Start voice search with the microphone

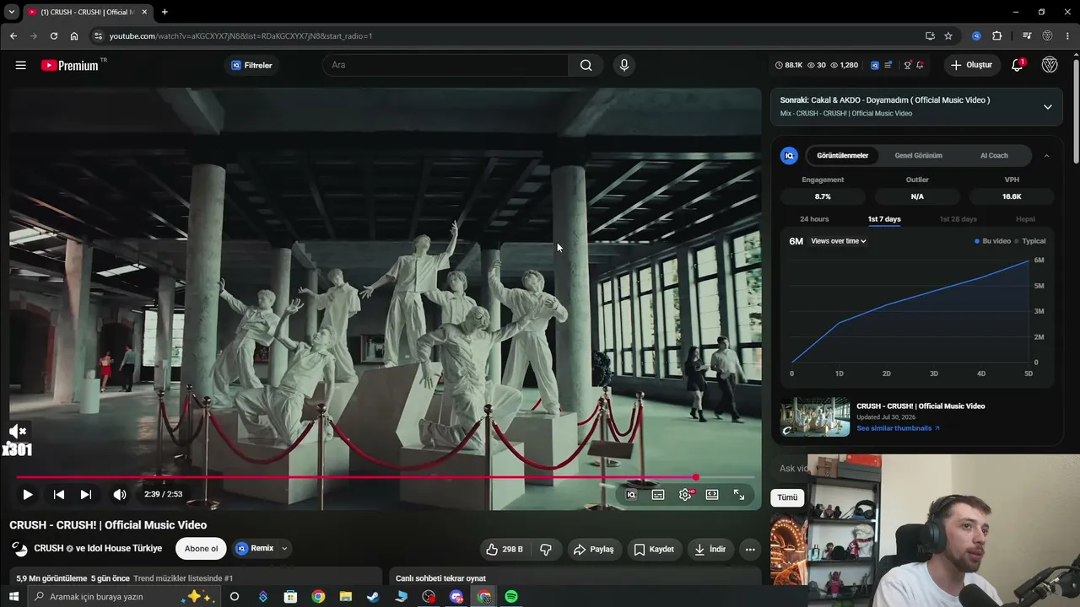point(624,65)
